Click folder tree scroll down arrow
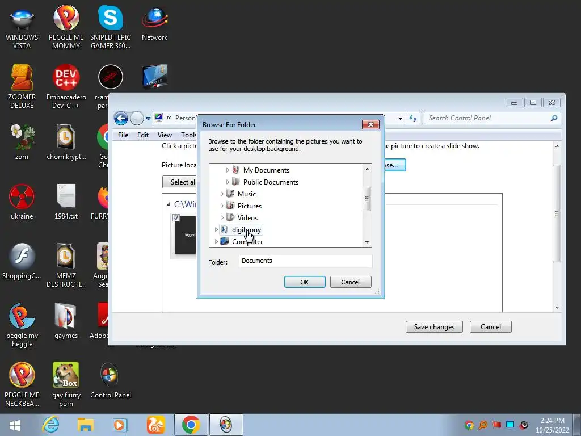 [x=367, y=242]
